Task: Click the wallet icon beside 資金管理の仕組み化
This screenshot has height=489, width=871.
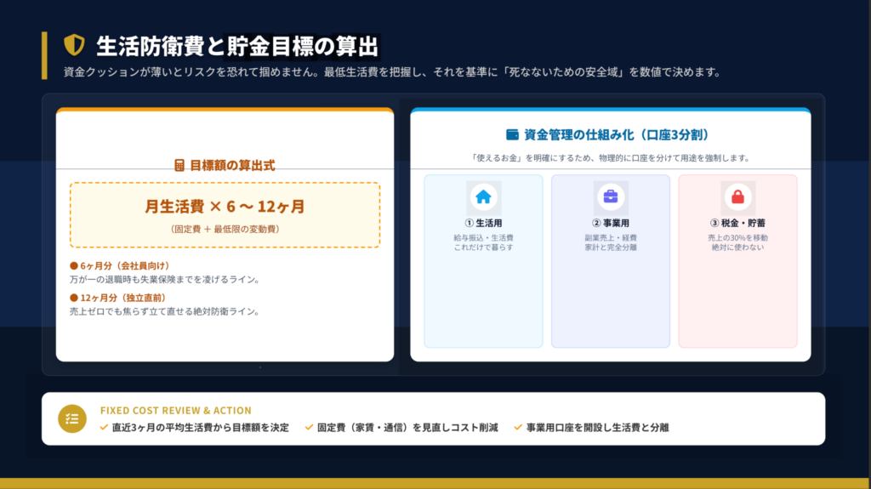Action: coord(512,134)
